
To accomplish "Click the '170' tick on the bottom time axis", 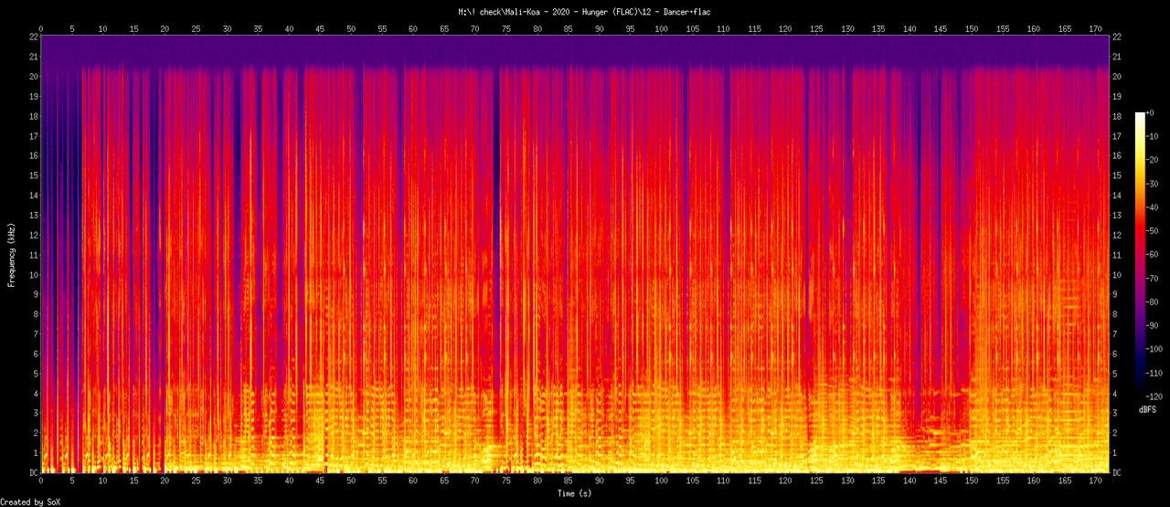I will coord(1095,481).
